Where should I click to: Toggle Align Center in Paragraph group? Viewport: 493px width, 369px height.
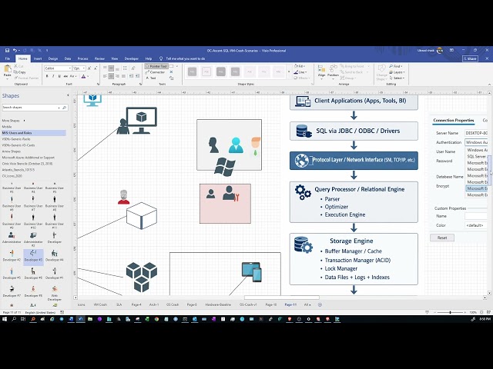click(x=111, y=76)
